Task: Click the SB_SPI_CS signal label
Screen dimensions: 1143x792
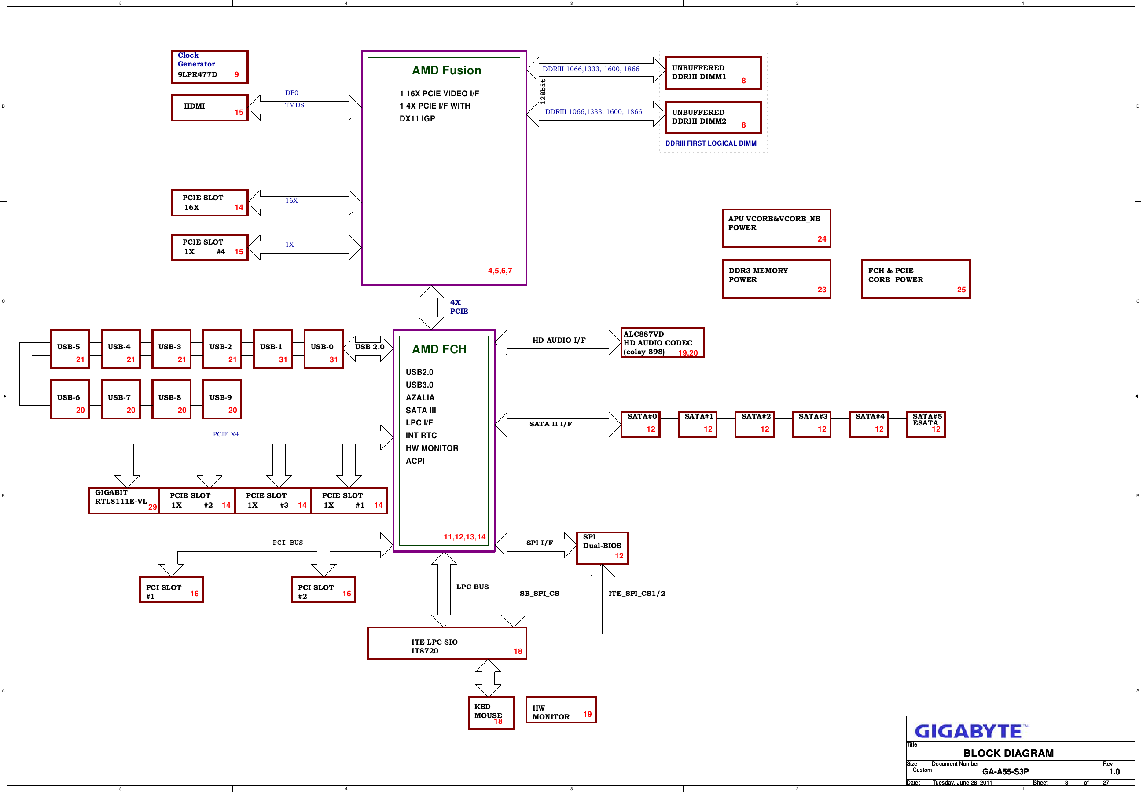Action: point(540,594)
